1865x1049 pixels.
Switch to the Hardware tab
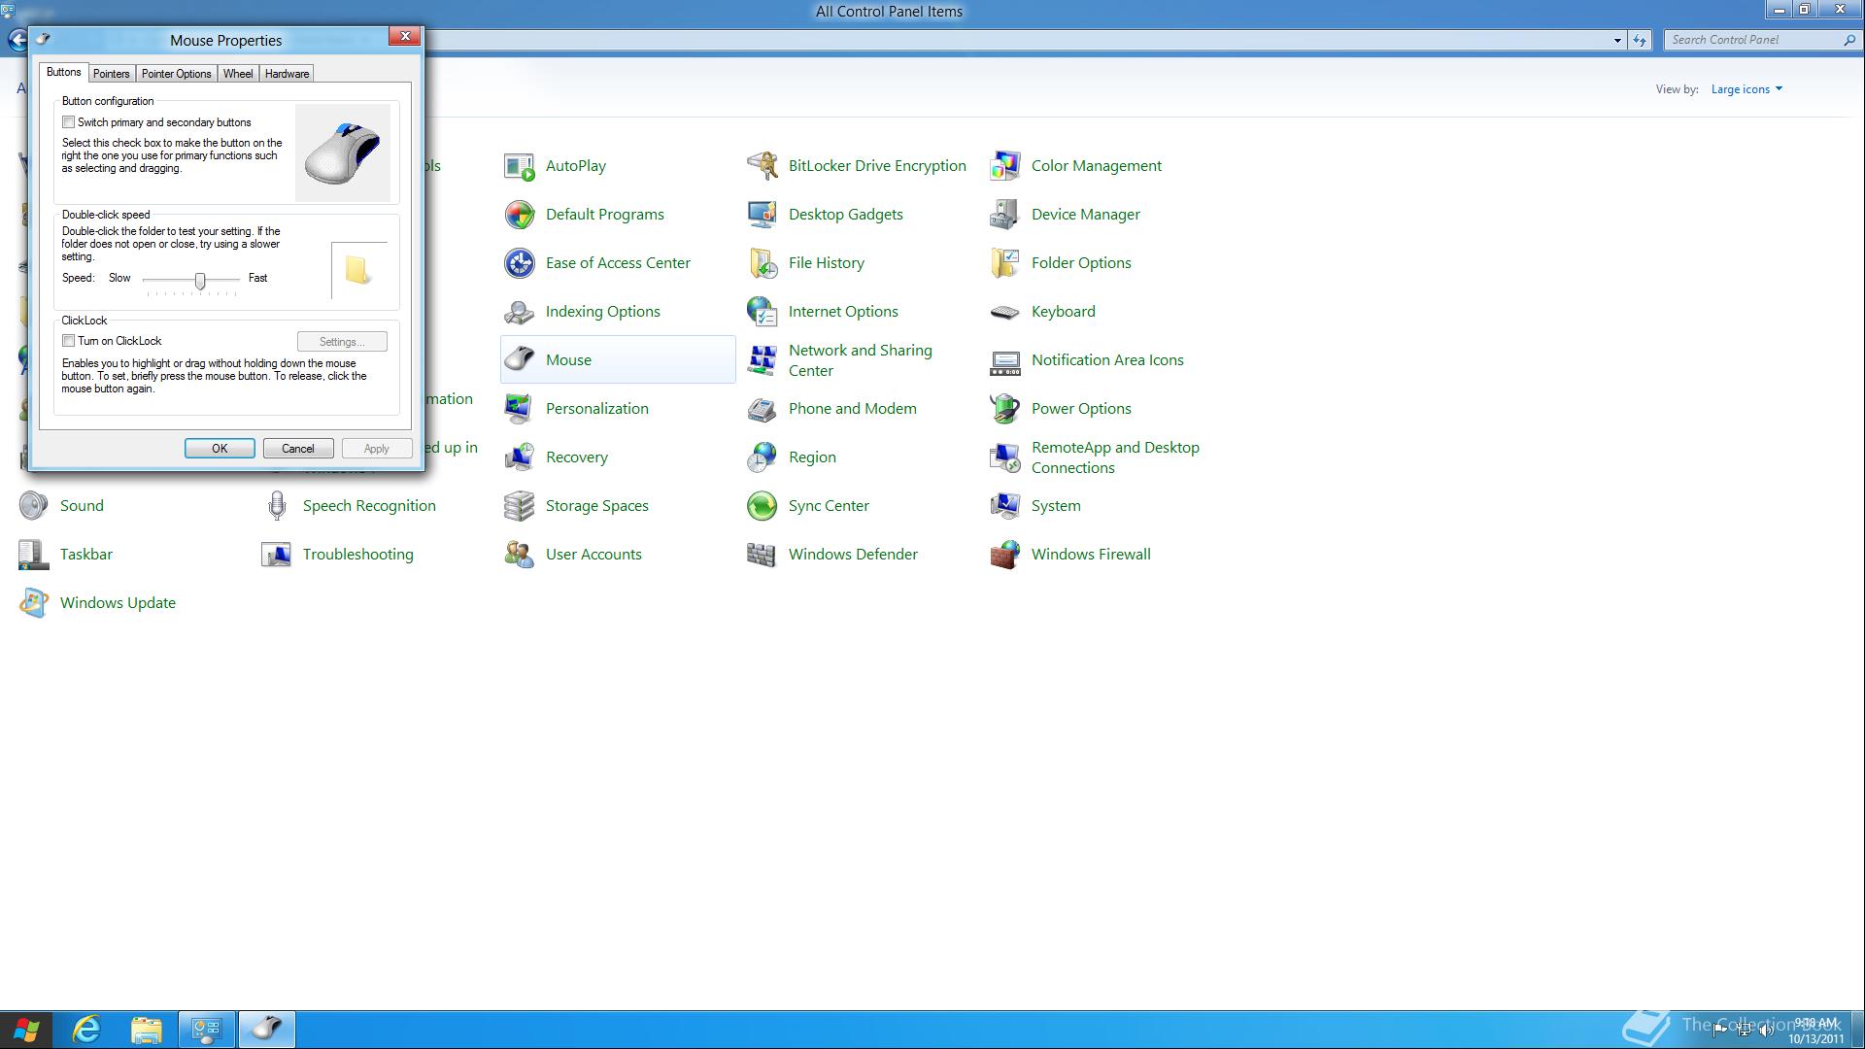[x=287, y=74]
